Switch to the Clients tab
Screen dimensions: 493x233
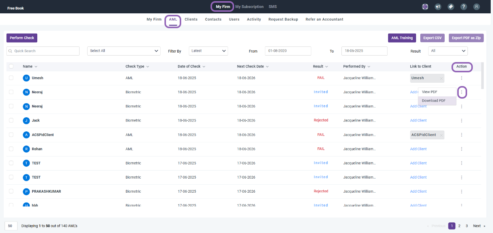click(191, 19)
